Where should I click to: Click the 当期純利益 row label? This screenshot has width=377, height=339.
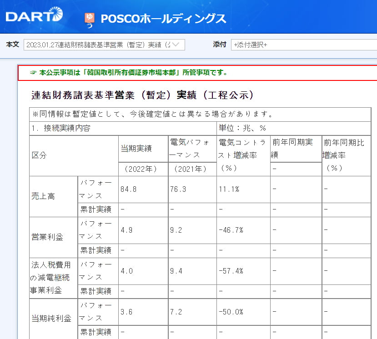(51, 319)
